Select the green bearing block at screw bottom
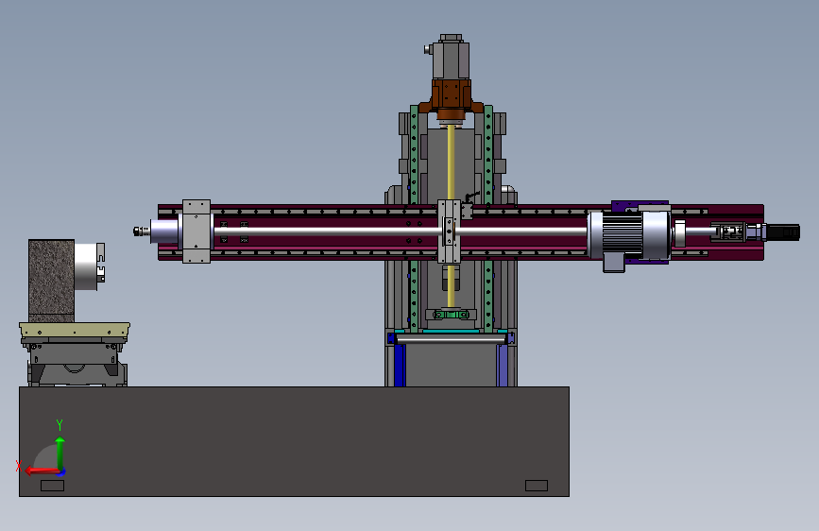Image resolution: width=819 pixels, height=531 pixels. coord(451,314)
